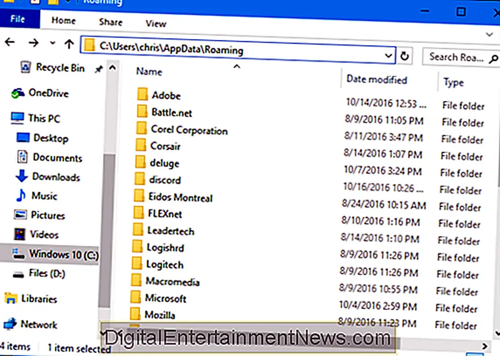Select the Mozilla folder

(x=160, y=315)
